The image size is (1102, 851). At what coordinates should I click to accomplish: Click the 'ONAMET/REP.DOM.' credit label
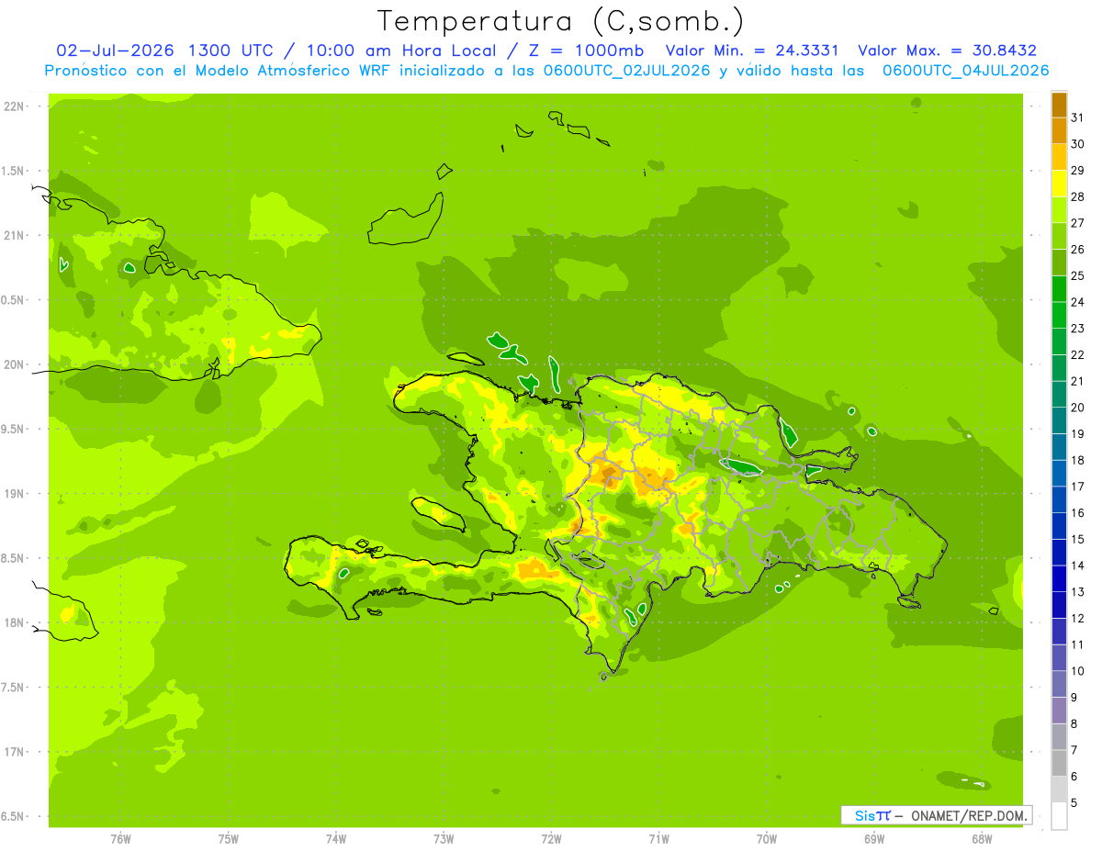tap(968, 815)
